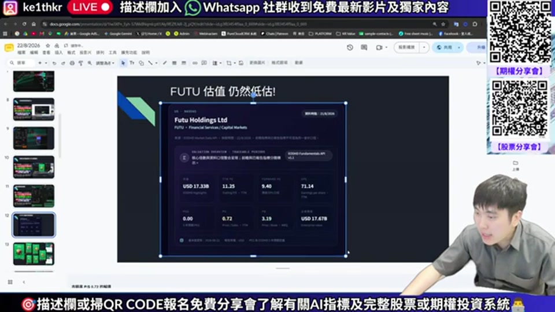
Task: Click 格式選項 Format options button
Action: click(x=280, y=62)
